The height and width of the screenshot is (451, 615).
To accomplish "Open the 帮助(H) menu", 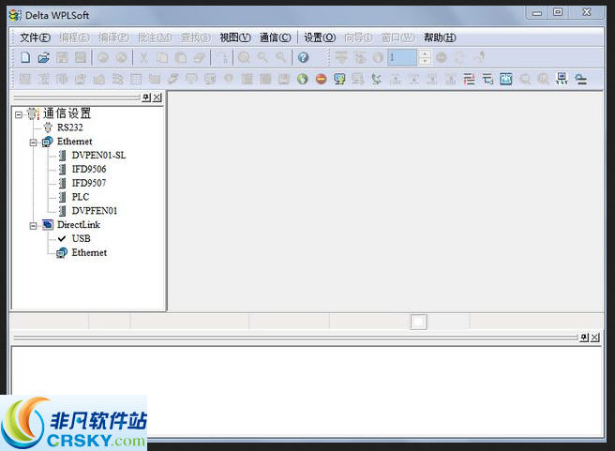I will click(440, 38).
